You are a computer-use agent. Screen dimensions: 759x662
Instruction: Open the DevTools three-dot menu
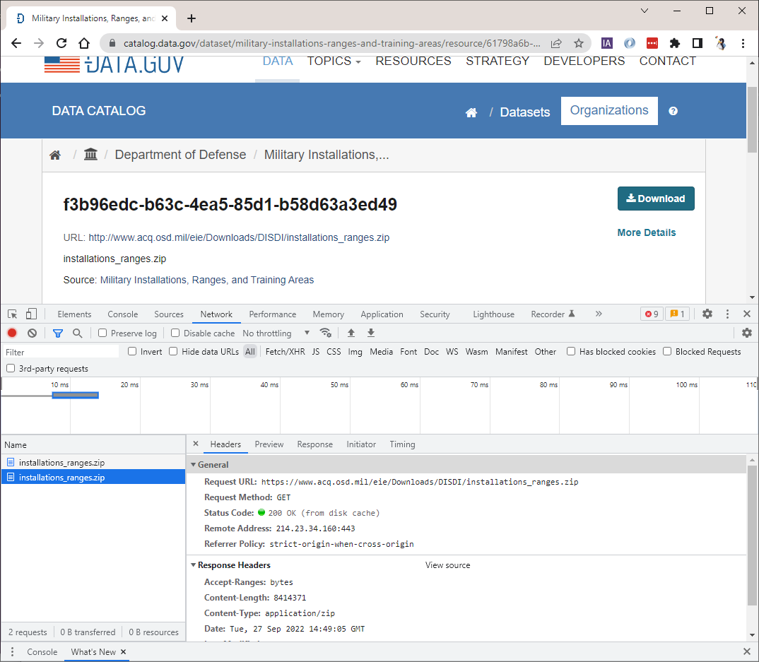[727, 313]
